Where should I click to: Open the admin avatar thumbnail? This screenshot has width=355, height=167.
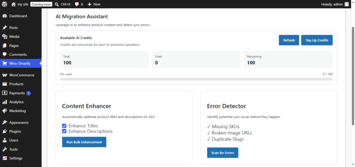346,4
